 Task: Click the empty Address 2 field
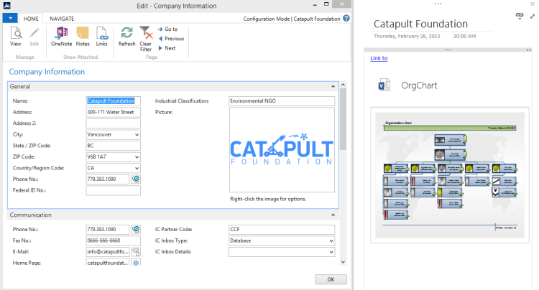(x=113, y=123)
